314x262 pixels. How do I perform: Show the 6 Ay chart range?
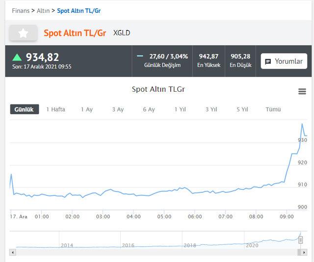click(x=149, y=109)
